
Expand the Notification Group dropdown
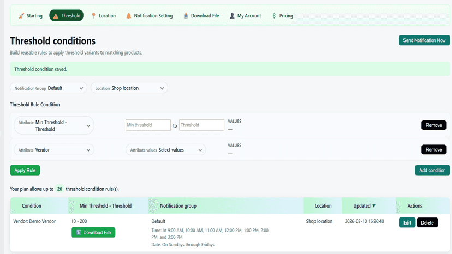click(49, 88)
